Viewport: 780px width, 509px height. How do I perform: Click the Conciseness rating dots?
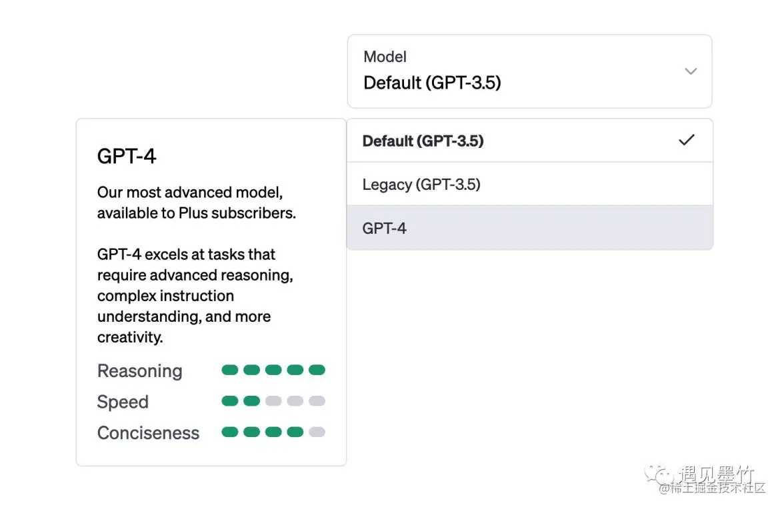pos(273,432)
